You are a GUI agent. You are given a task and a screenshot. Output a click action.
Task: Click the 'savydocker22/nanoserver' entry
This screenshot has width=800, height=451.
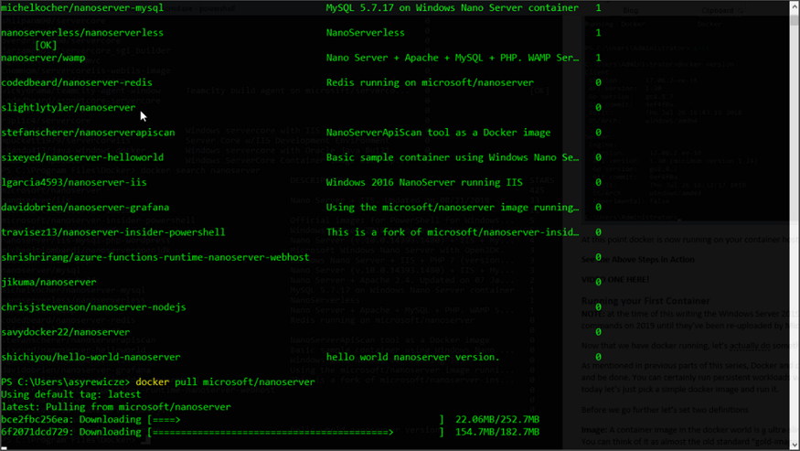[x=65, y=332]
